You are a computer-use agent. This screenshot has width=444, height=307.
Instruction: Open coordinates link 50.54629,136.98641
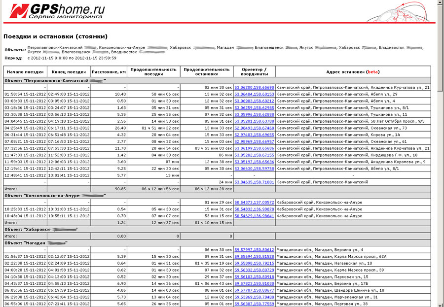pyautogui.click(x=254, y=216)
